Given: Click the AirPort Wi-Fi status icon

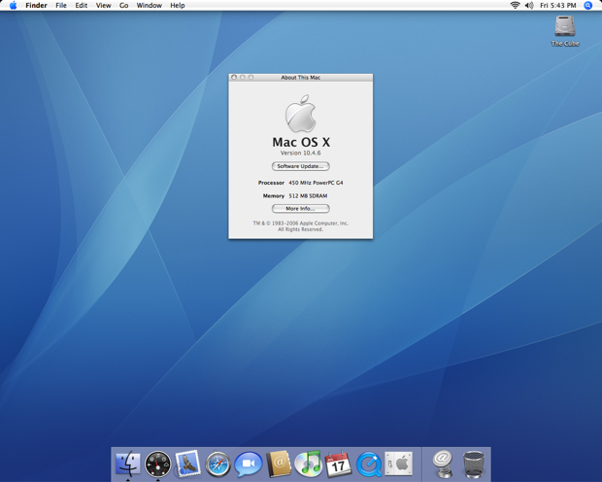Looking at the screenshot, I should pyautogui.click(x=515, y=6).
